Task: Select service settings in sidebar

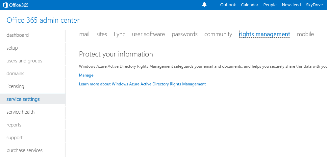Action: (x=33, y=99)
